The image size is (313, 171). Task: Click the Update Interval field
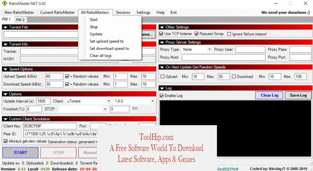43,101
